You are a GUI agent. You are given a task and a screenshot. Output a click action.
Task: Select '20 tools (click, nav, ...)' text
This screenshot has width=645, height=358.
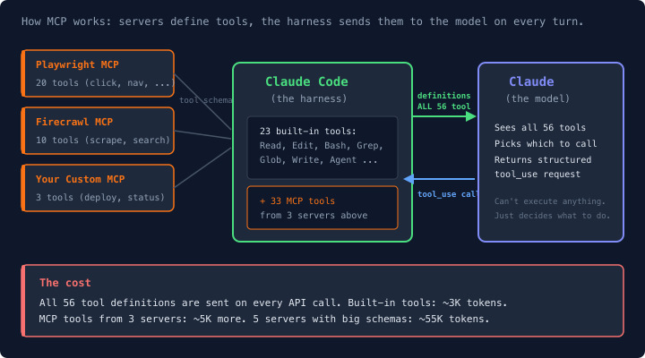point(105,83)
